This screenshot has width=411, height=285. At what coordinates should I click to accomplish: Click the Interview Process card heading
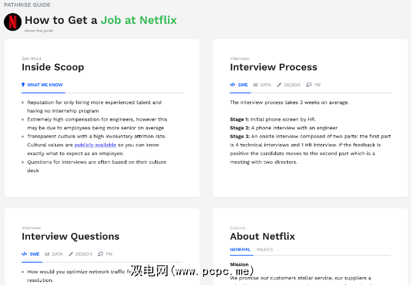(273, 67)
